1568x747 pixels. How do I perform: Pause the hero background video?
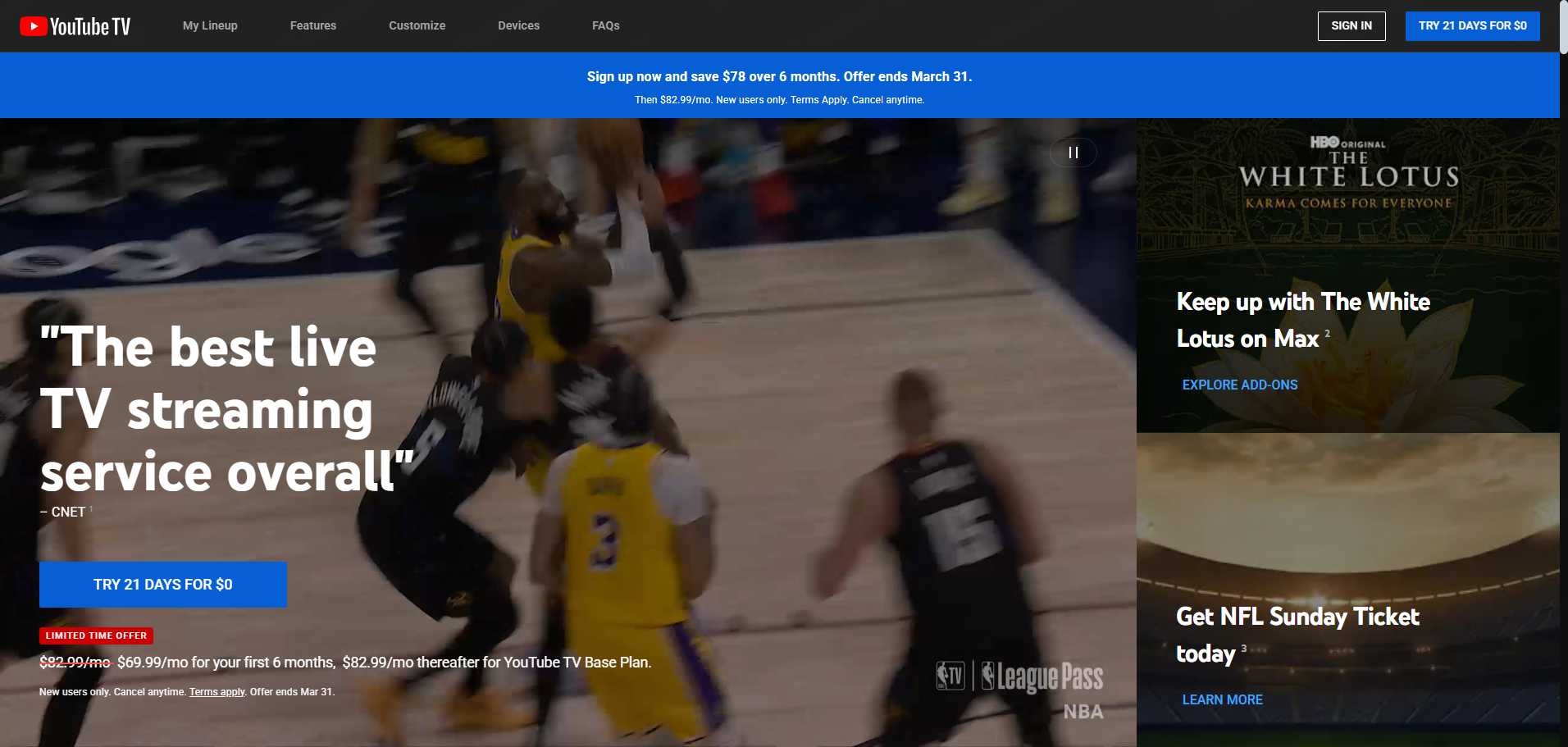click(x=1073, y=153)
